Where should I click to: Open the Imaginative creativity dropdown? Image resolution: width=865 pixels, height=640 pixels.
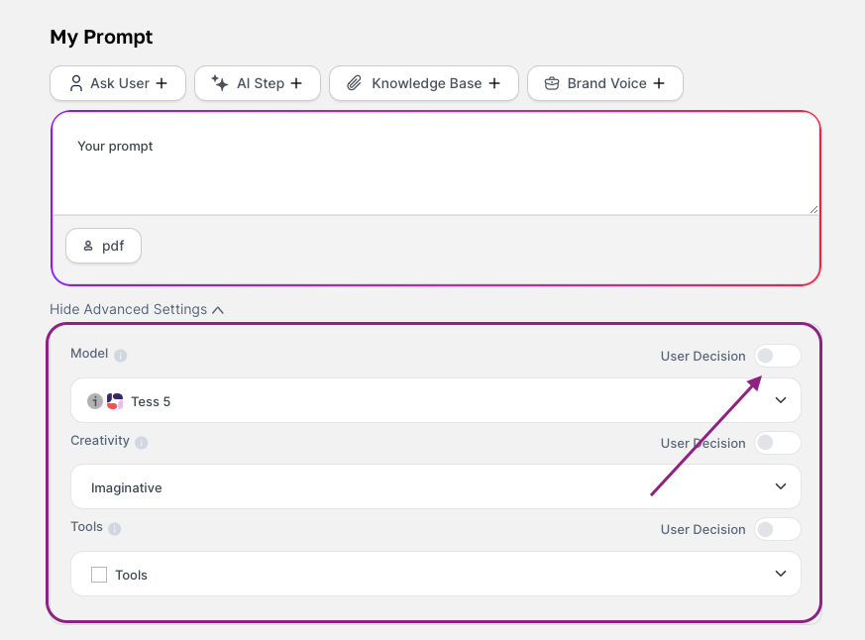[436, 486]
